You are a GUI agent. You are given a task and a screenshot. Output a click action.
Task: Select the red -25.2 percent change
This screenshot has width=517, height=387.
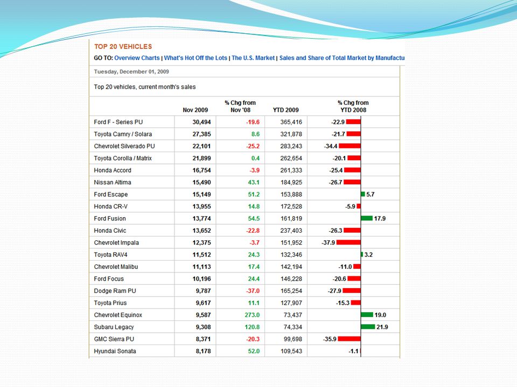[253, 146]
